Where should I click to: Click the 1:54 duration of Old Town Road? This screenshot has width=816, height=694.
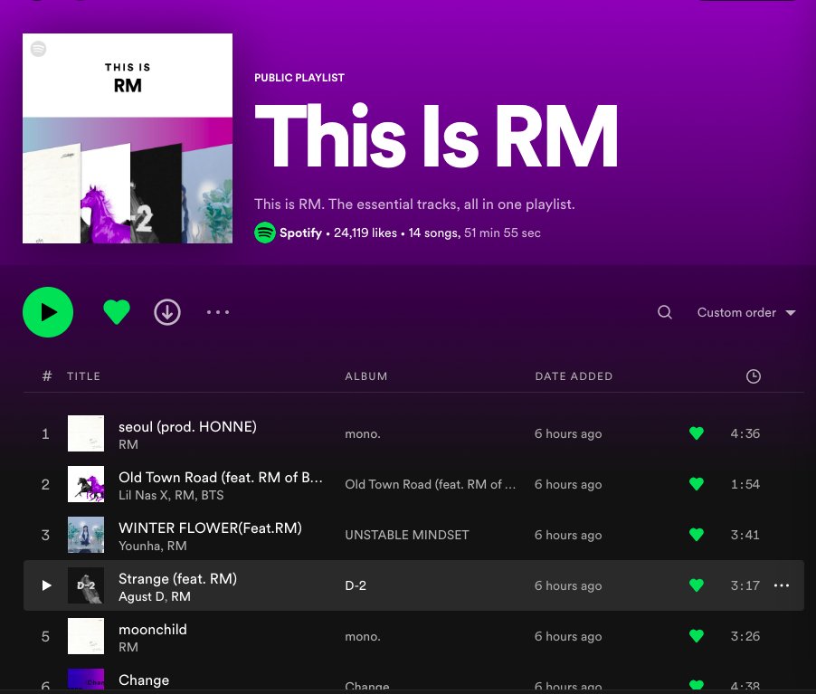tap(745, 484)
